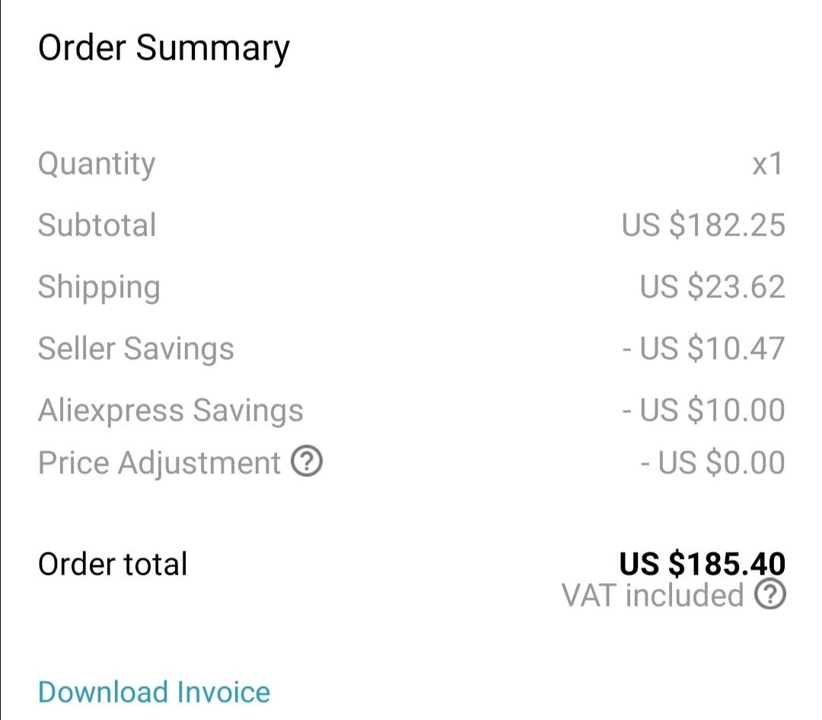The image size is (822, 720).
Task: Select the US $10.47 seller savings amount
Action: click(703, 348)
